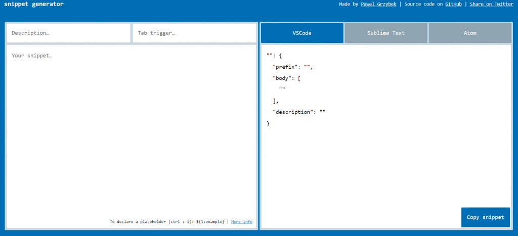Switch to the VSCode tab
Image resolution: width=518 pixels, height=236 pixels.
(x=302, y=33)
